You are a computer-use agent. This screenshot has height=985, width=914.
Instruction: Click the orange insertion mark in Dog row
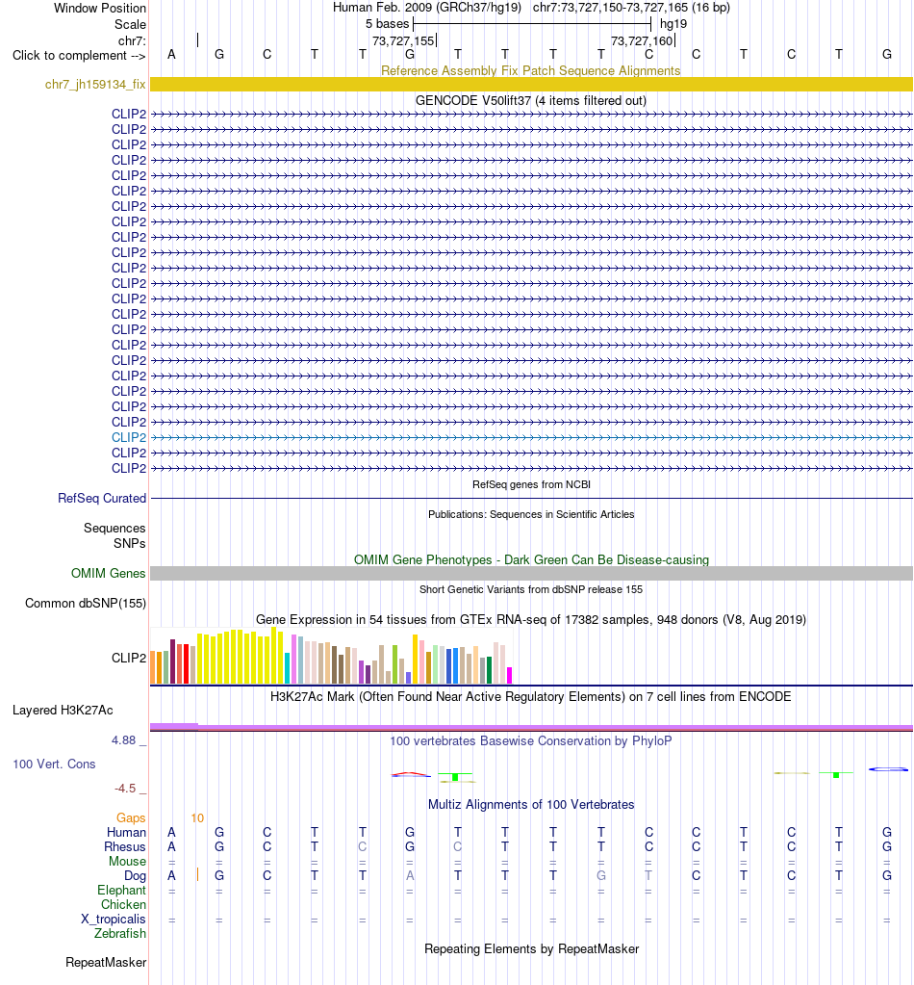point(198,874)
